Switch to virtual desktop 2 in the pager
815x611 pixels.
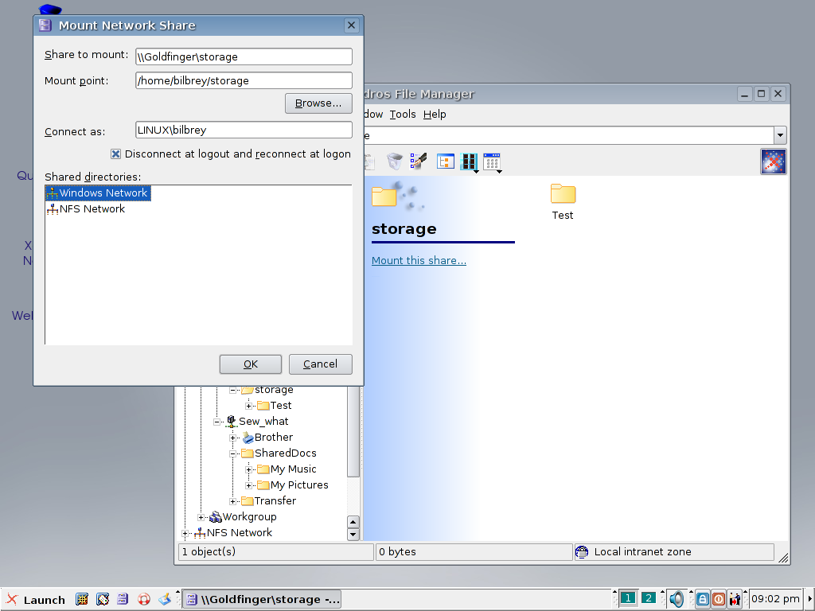(649, 598)
